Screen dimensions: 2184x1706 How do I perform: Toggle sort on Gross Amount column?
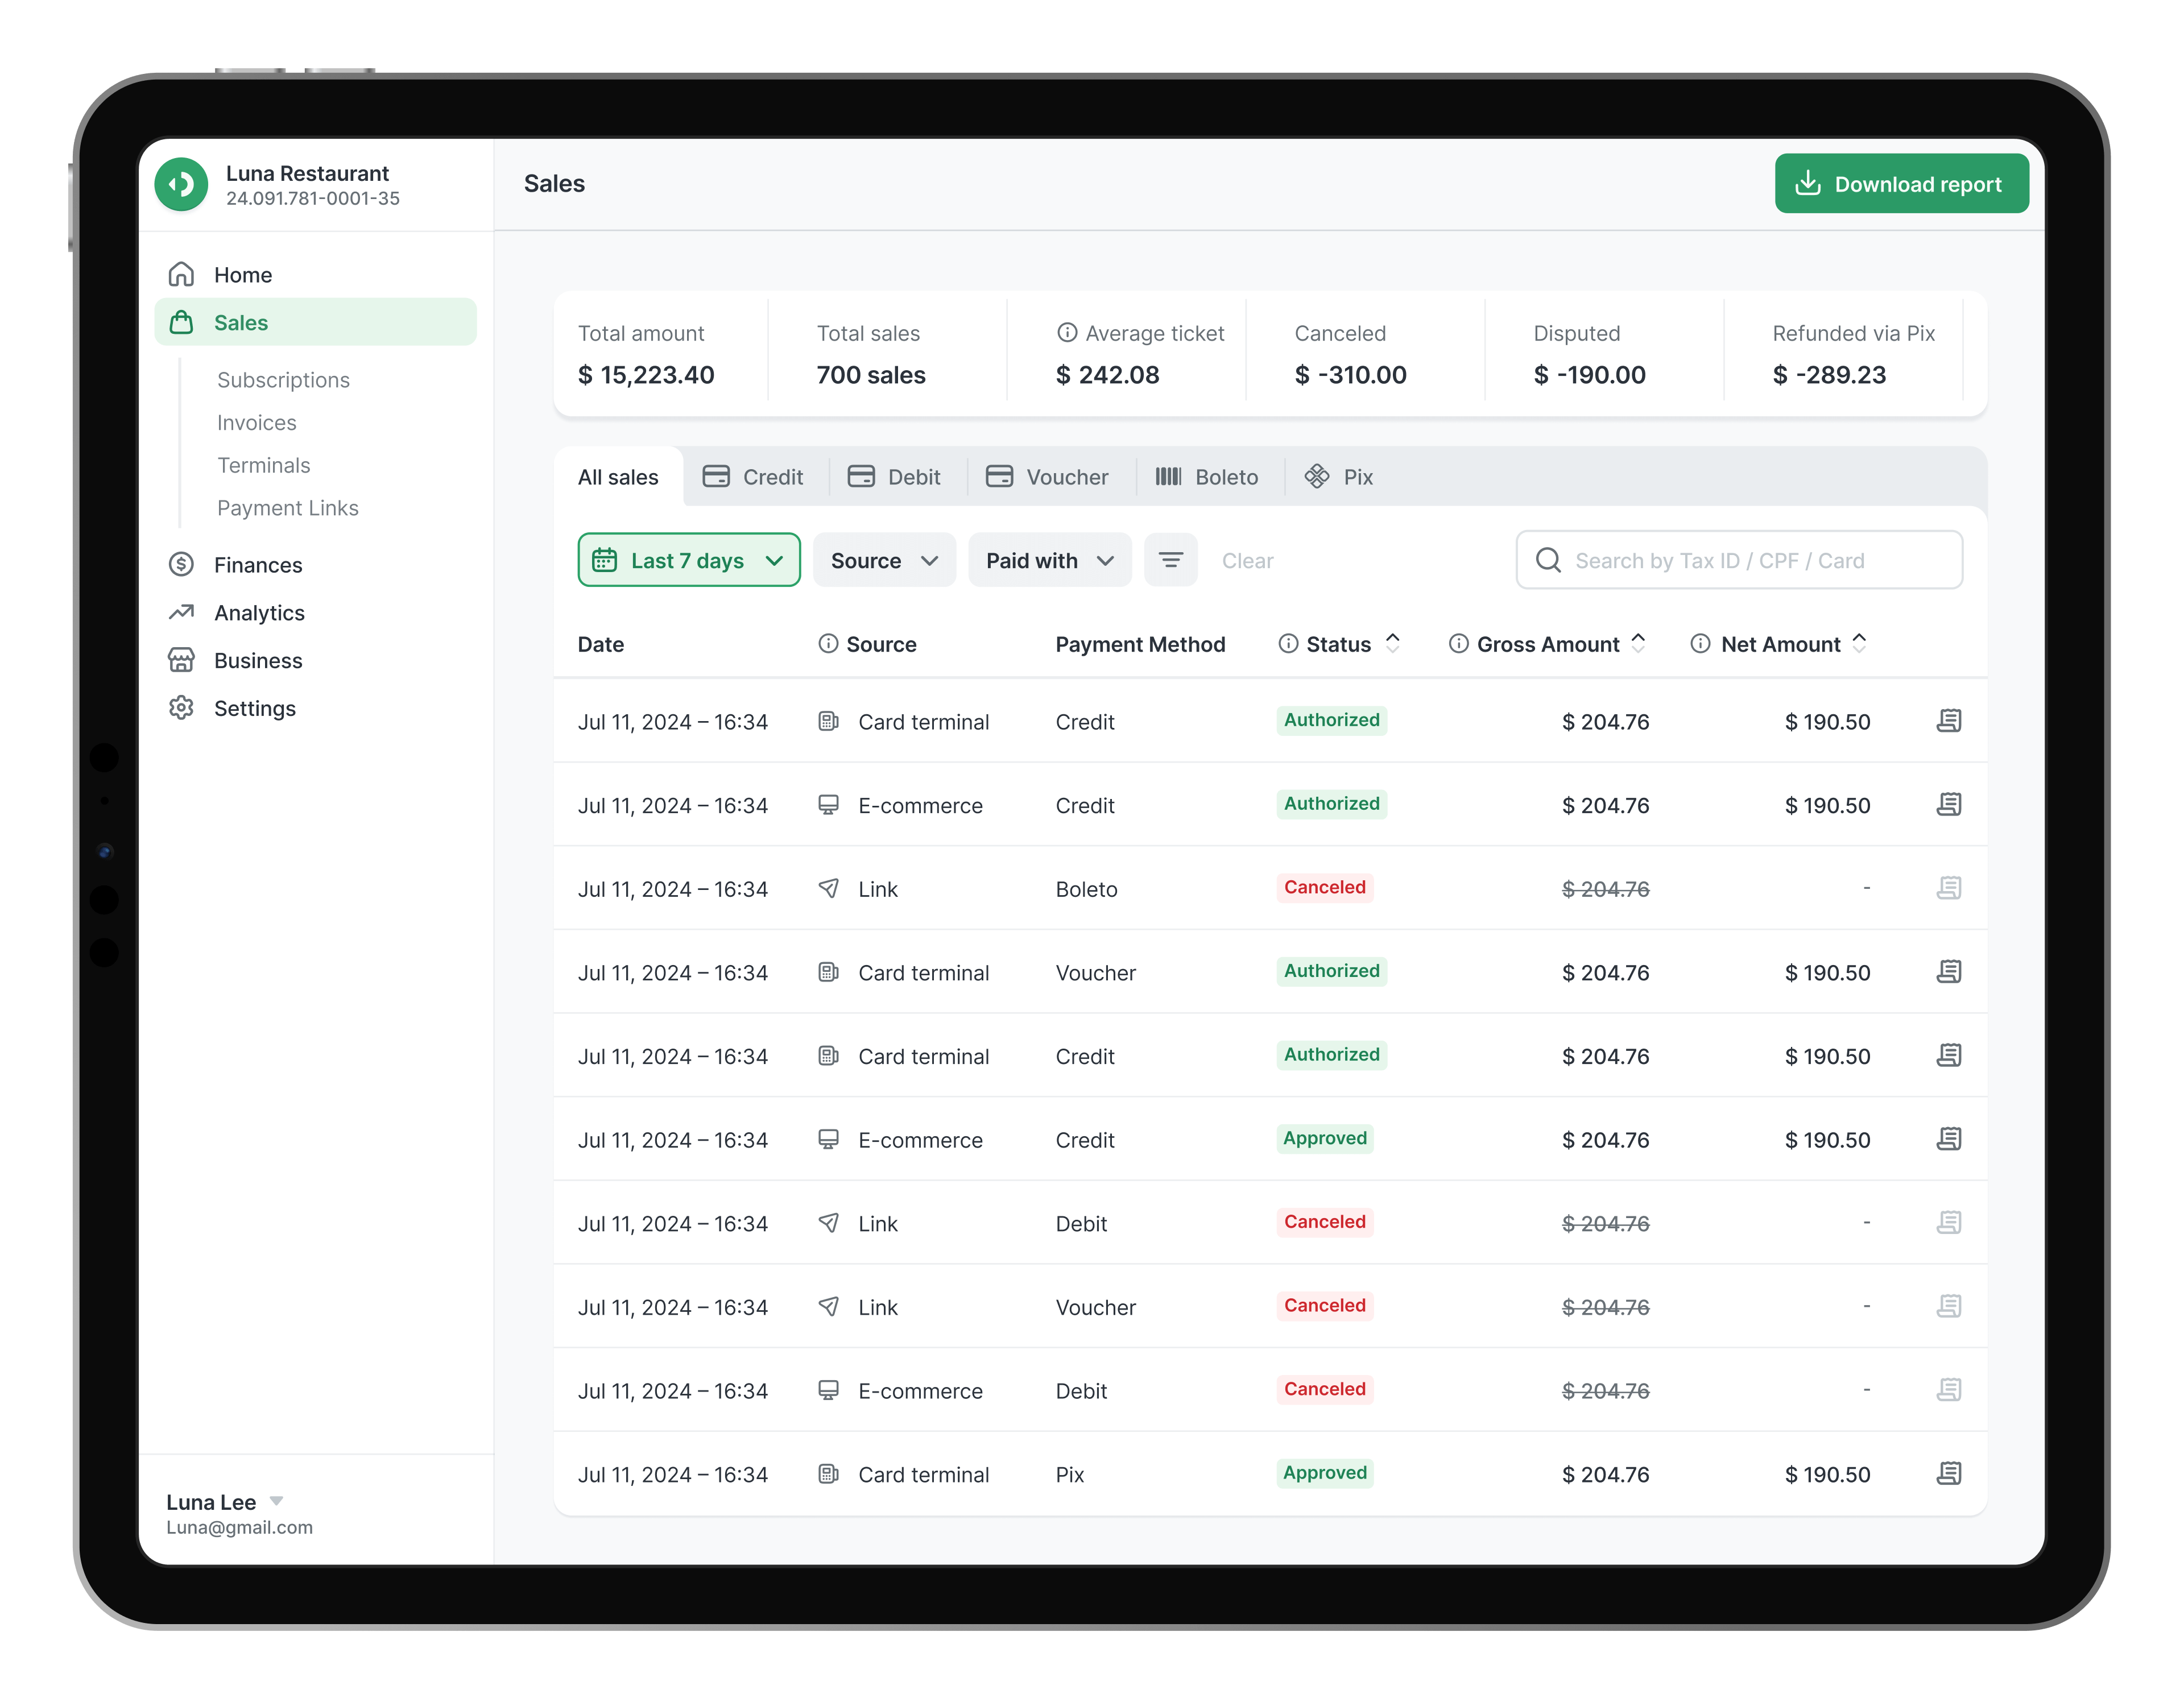(1638, 643)
